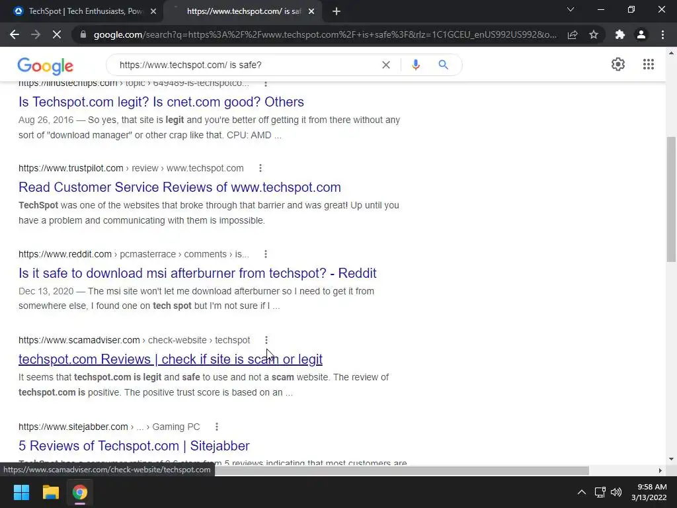Open Read Customer Service Reviews link
Image resolution: width=677 pixels, height=508 pixels.
coord(180,187)
